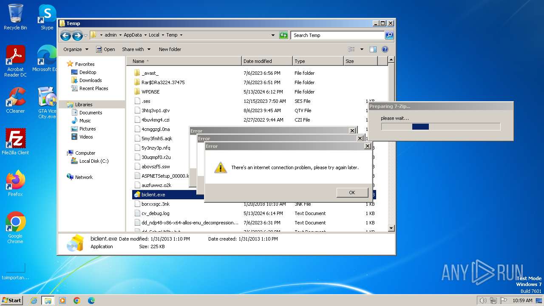Click the Forward navigation arrow in Explorer
Viewport: 544px width, 306px height.
click(77, 35)
